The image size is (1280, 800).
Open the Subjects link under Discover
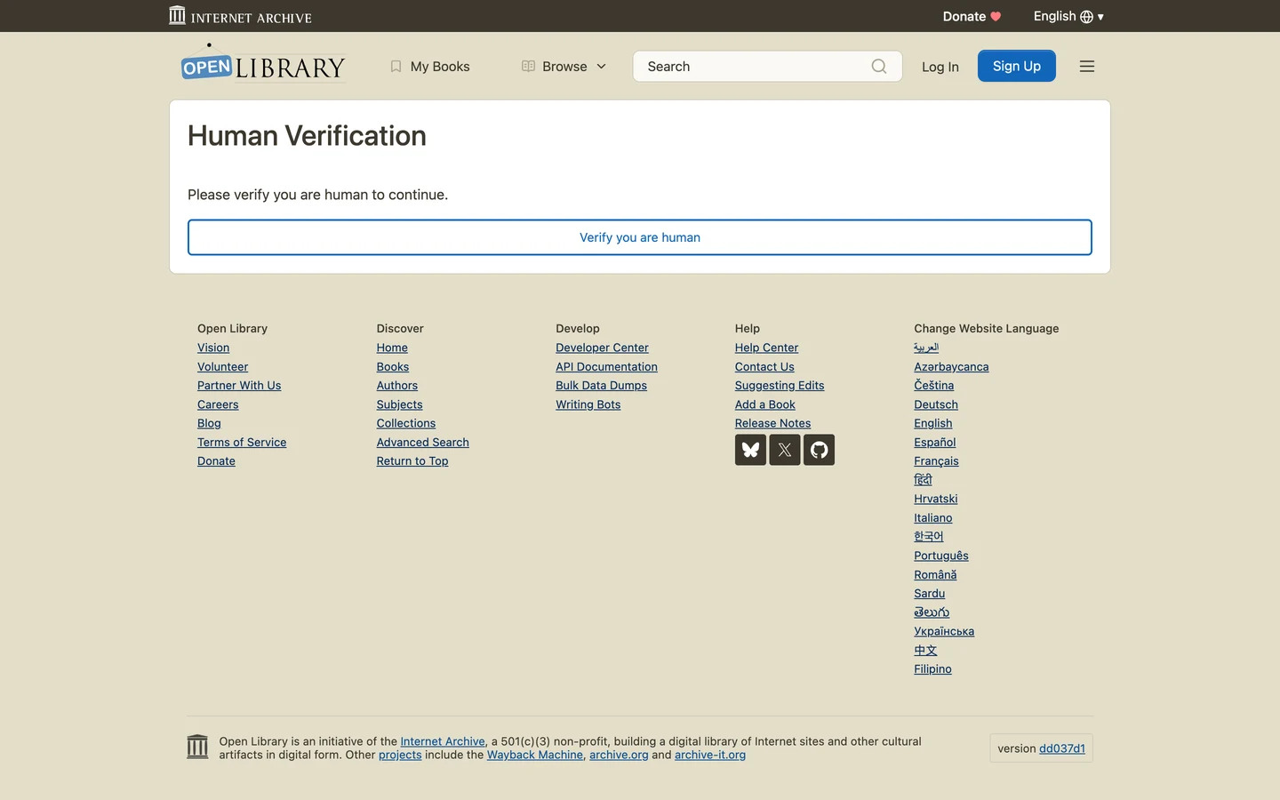click(399, 404)
